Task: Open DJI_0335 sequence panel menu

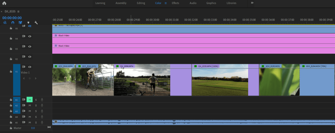Action: (x=18, y=11)
